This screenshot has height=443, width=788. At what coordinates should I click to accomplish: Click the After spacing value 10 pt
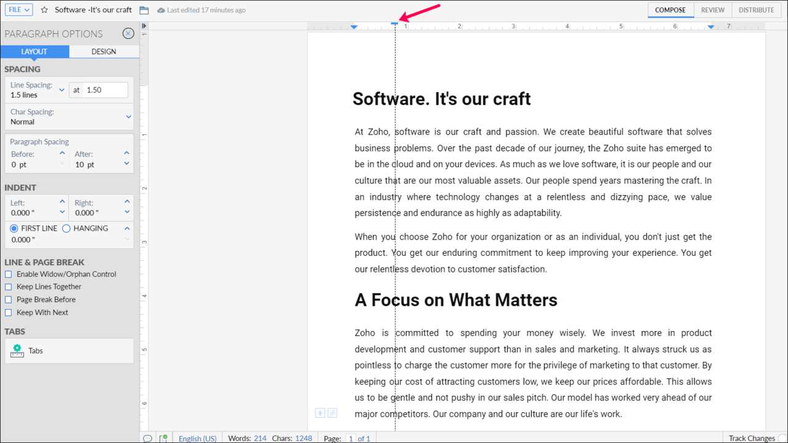[x=84, y=165]
